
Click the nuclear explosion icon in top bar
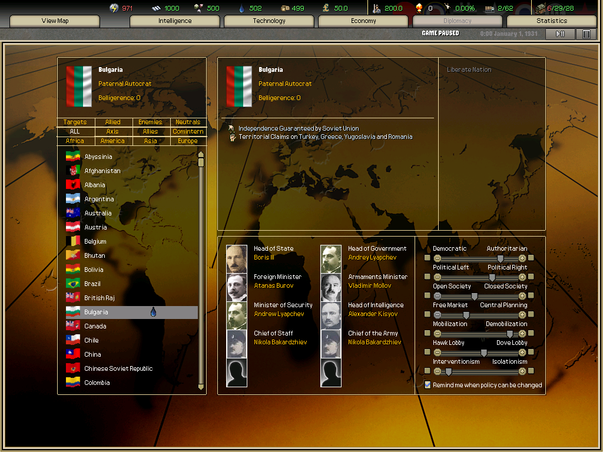click(x=419, y=8)
